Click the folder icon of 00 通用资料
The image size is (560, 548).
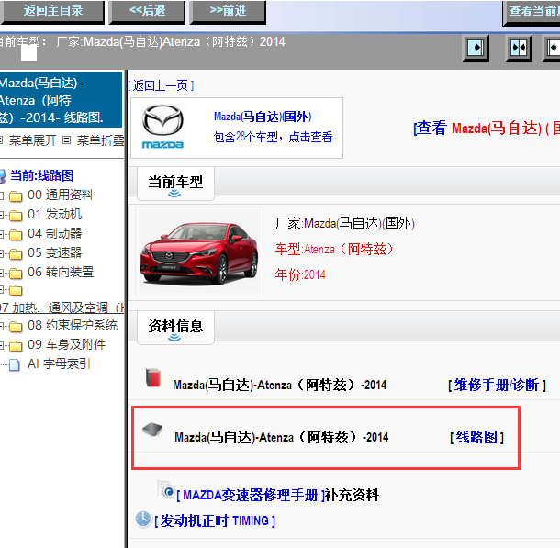coord(16,196)
